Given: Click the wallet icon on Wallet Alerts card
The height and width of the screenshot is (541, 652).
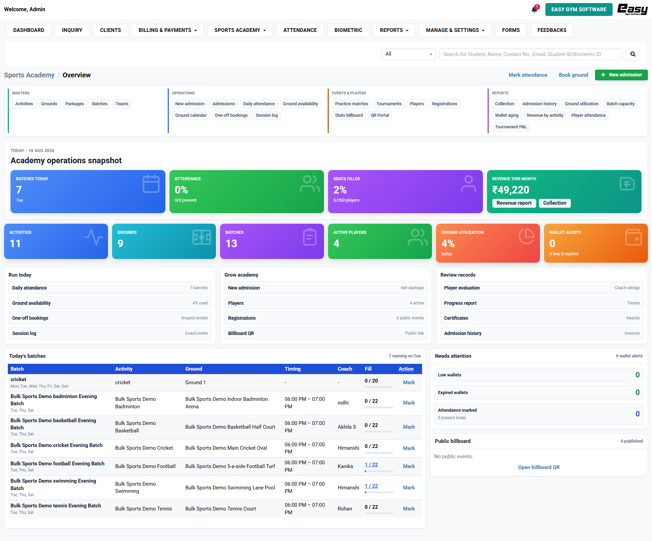Looking at the screenshot, I should click(634, 237).
